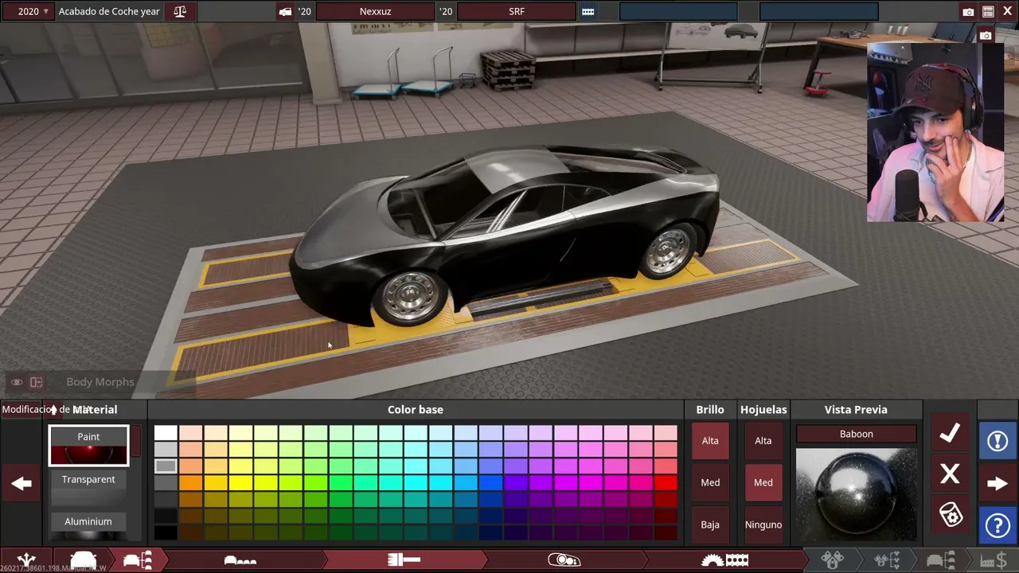Click the second empty blue field in top bar

pyautogui.click(x=819, y=12)
